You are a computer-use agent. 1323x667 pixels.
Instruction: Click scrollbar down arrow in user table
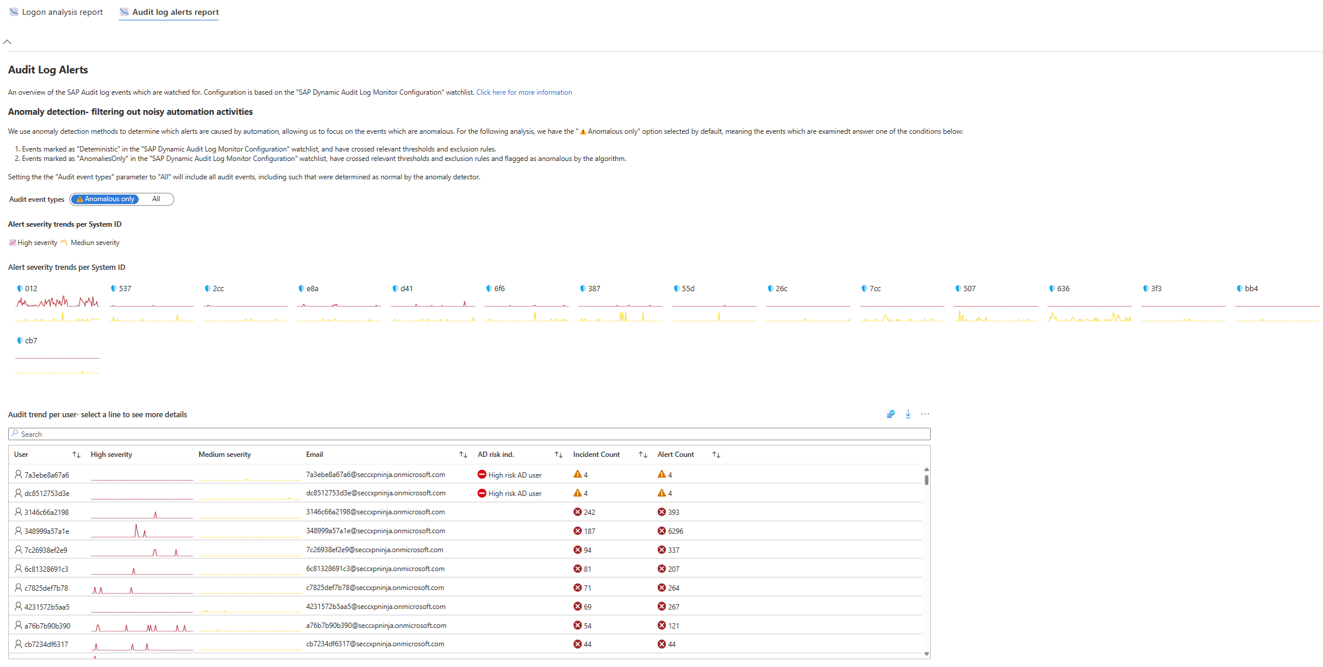click(927, 654)
